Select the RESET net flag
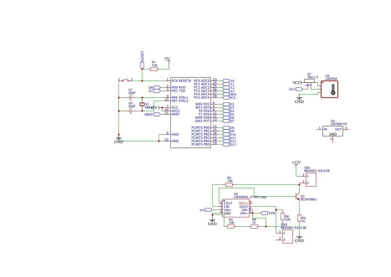 click(x=142, y=60)
